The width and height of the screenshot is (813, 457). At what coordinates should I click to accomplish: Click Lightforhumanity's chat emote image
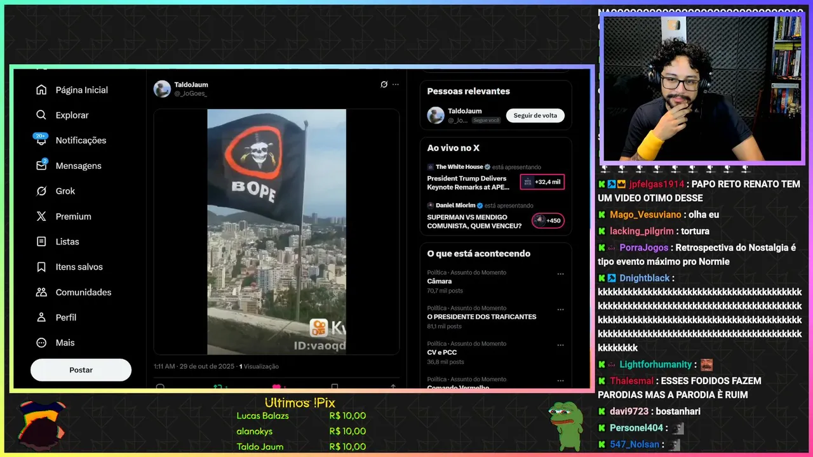tap(706, 365)
